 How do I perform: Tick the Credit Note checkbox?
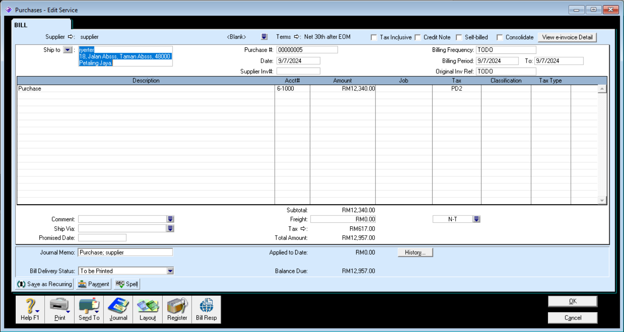coord(418,37)
